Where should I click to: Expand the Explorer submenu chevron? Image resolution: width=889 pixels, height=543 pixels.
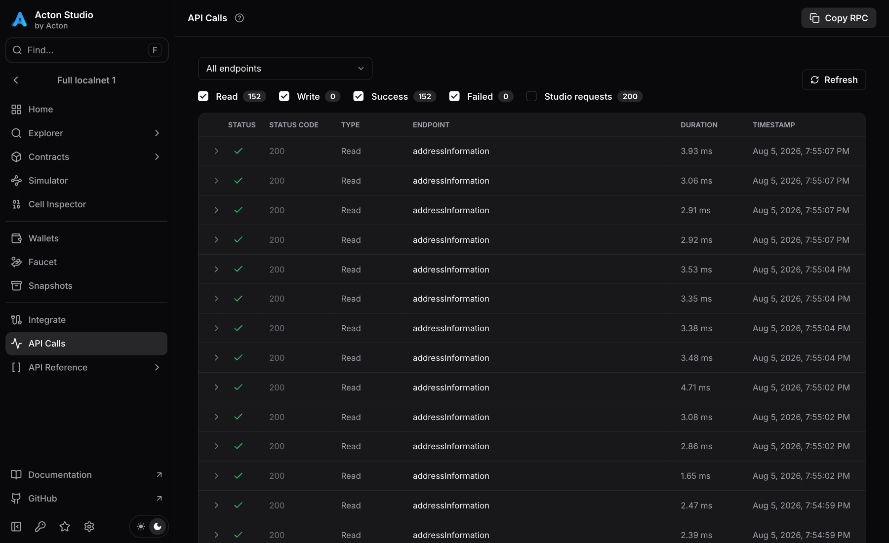click(157, 133)
